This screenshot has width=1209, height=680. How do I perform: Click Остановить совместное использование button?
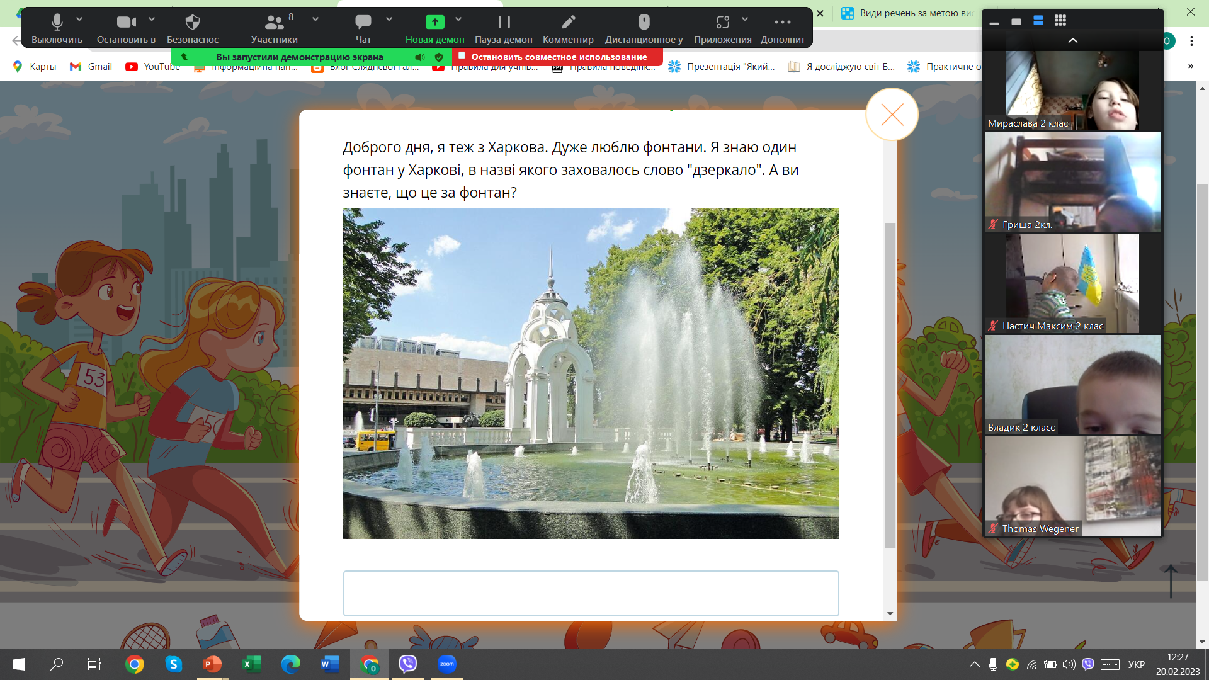[x=557, y=57]
